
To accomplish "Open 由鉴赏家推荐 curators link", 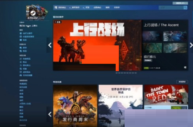I will point(29,37).
